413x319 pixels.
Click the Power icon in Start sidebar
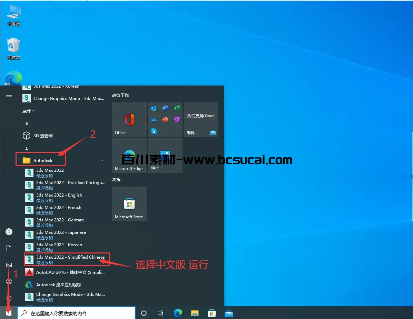pos(9,298)
